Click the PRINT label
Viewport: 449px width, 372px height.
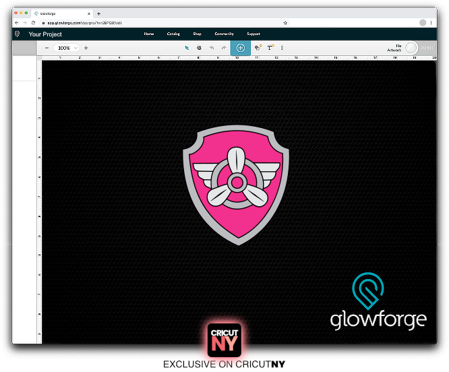427,48
